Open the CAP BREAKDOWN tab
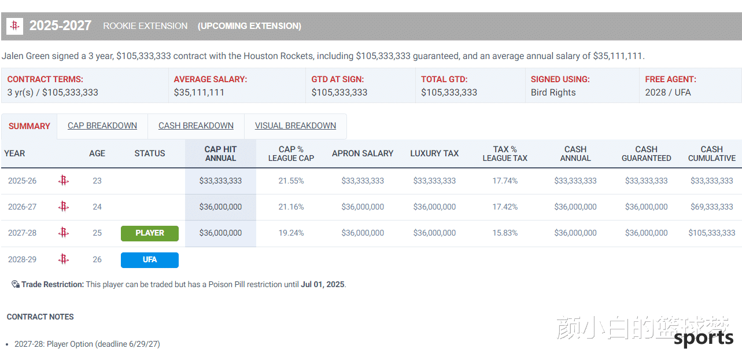The height and width of the screenshot is (356, 742). point(102,126)
